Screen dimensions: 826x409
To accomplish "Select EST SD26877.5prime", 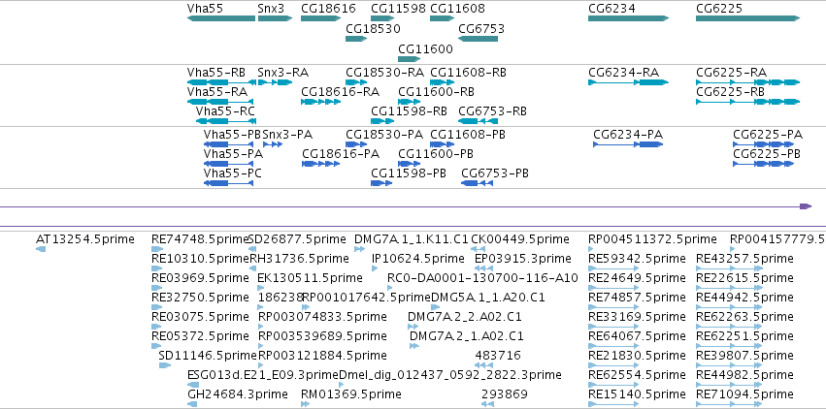I will coord(295,239).
